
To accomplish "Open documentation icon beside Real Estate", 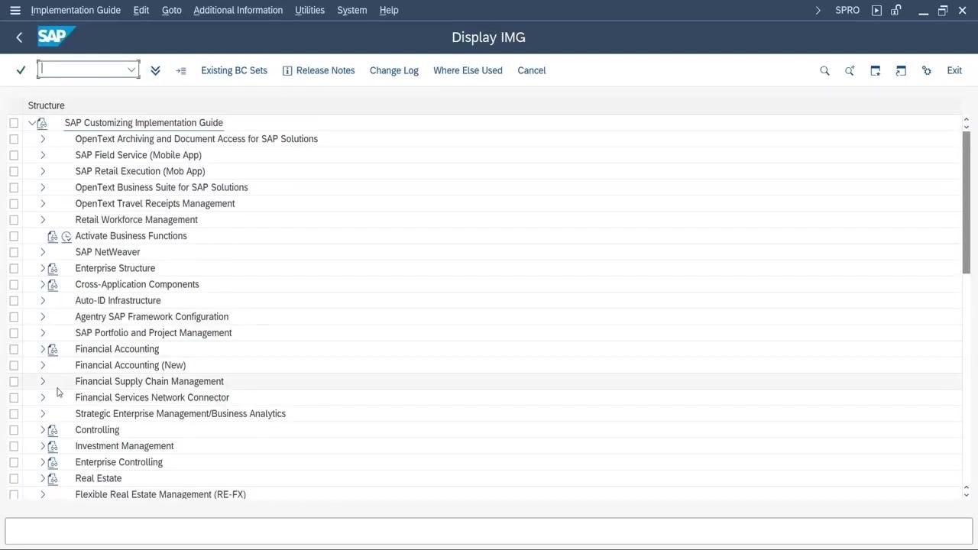I will (53, 478).
